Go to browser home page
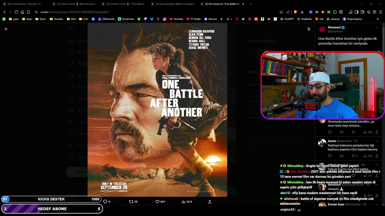Image resolution: width=385 pixels, height=216 pixels. click(22, 12)
